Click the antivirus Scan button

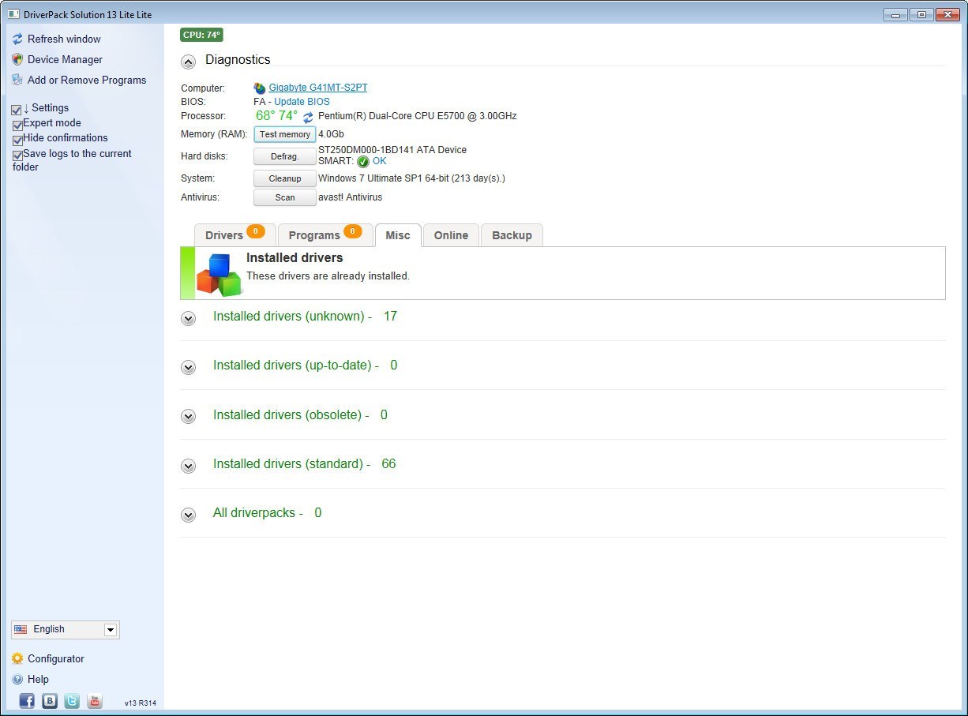[285, 197]
